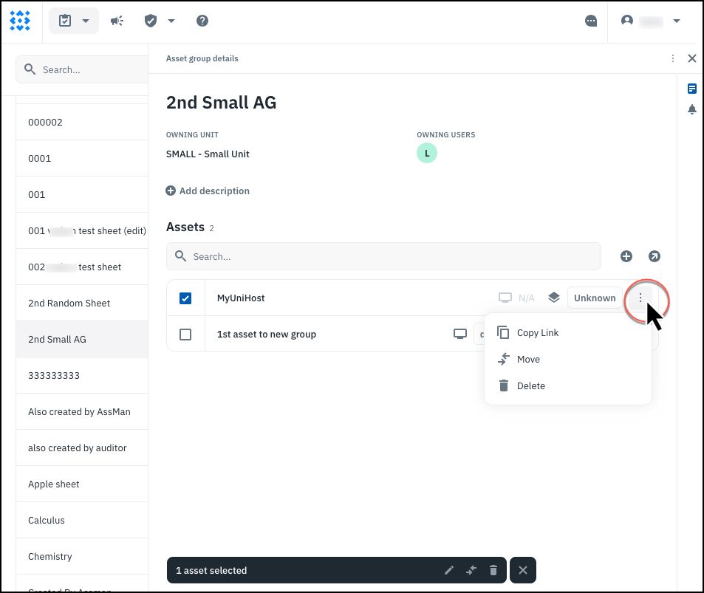Open the blue notes icon in right rail
The image size is (704, 593).
(x=692, y=89)
